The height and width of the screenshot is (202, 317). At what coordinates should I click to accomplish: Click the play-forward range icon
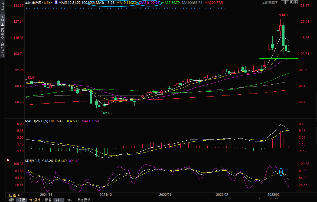tap(291, 2)
